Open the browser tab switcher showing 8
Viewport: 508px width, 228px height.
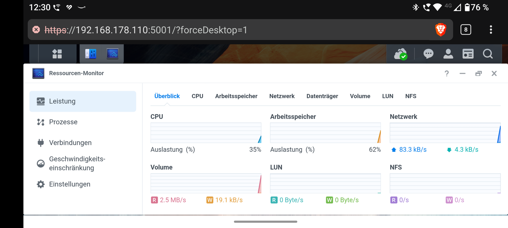466,30
